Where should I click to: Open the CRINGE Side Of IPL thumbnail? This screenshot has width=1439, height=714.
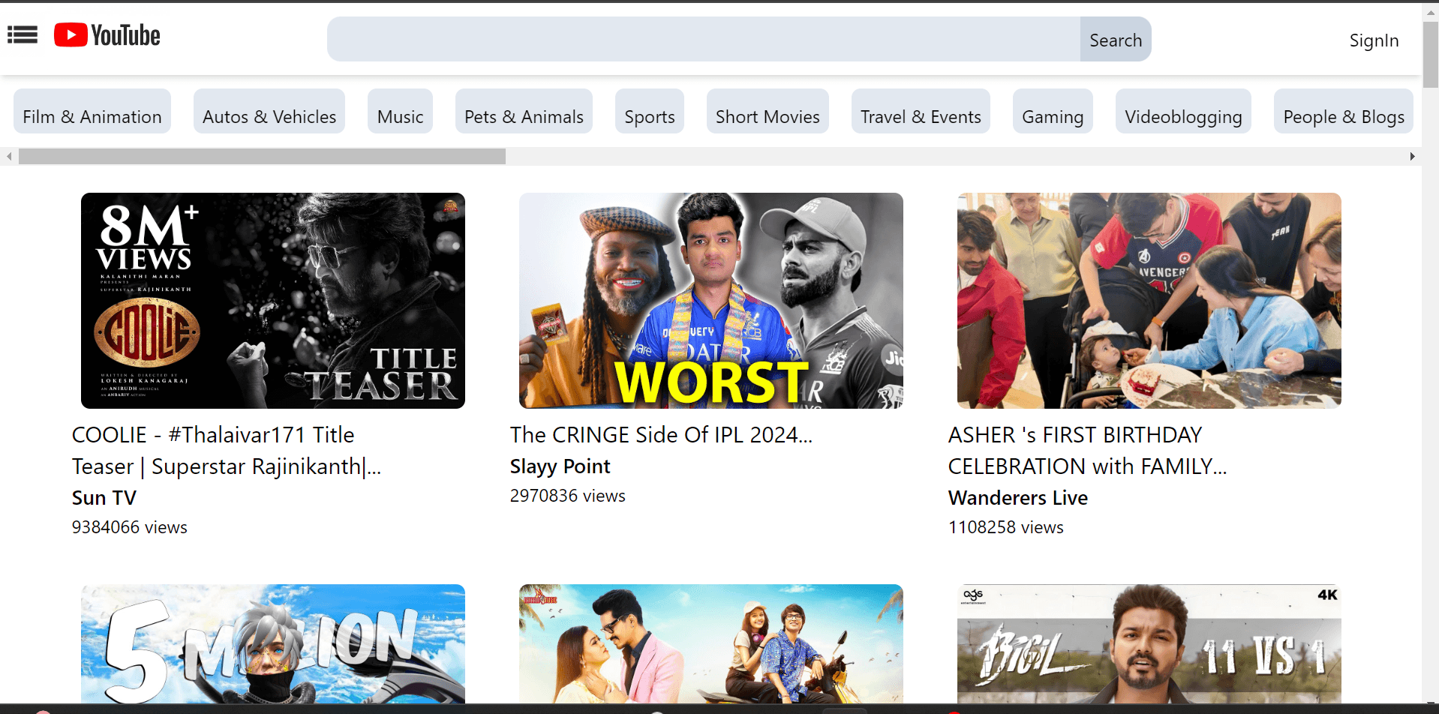(x=711, y=301)
